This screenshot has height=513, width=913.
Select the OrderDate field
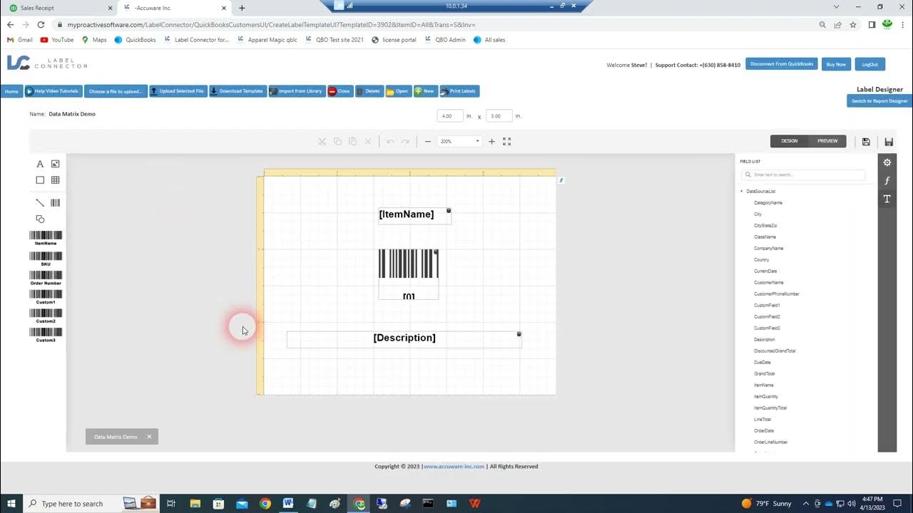[x=764, y=431]
